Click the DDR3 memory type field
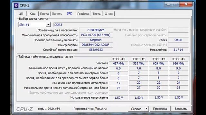The height and width of the screenshot is (115, 206). click(92, 25)
